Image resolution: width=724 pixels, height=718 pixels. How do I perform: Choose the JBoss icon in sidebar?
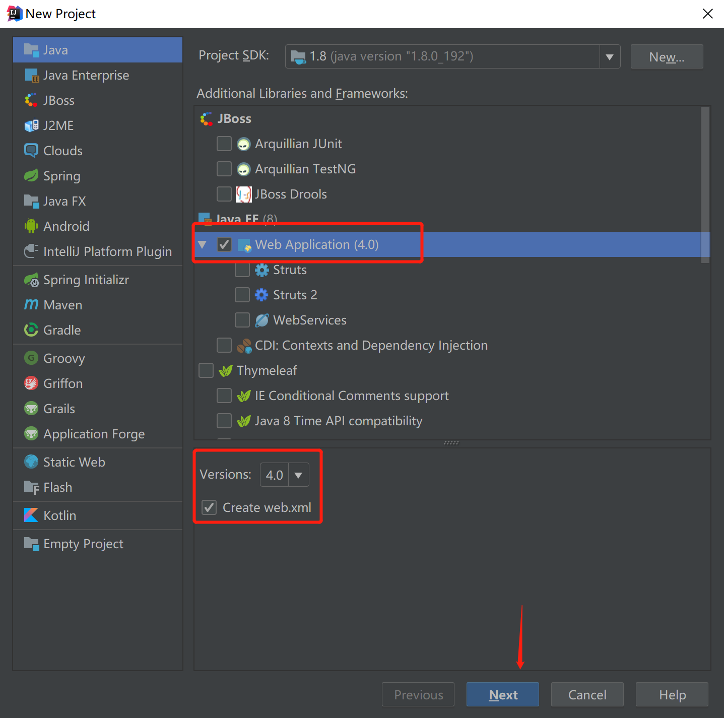[x=31, y=100]
